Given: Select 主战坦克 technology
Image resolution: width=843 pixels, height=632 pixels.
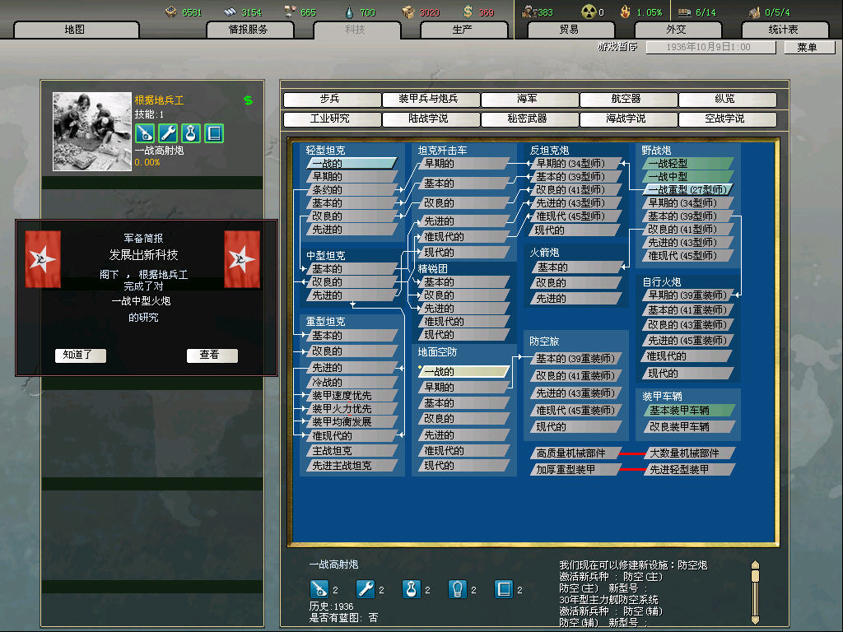Looking at the screenshot, I should 352,451.
